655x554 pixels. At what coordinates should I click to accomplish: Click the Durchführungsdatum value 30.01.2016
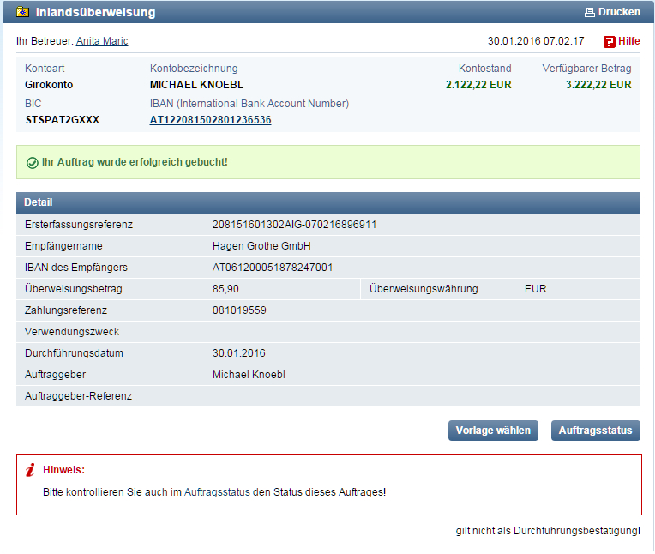239,353
